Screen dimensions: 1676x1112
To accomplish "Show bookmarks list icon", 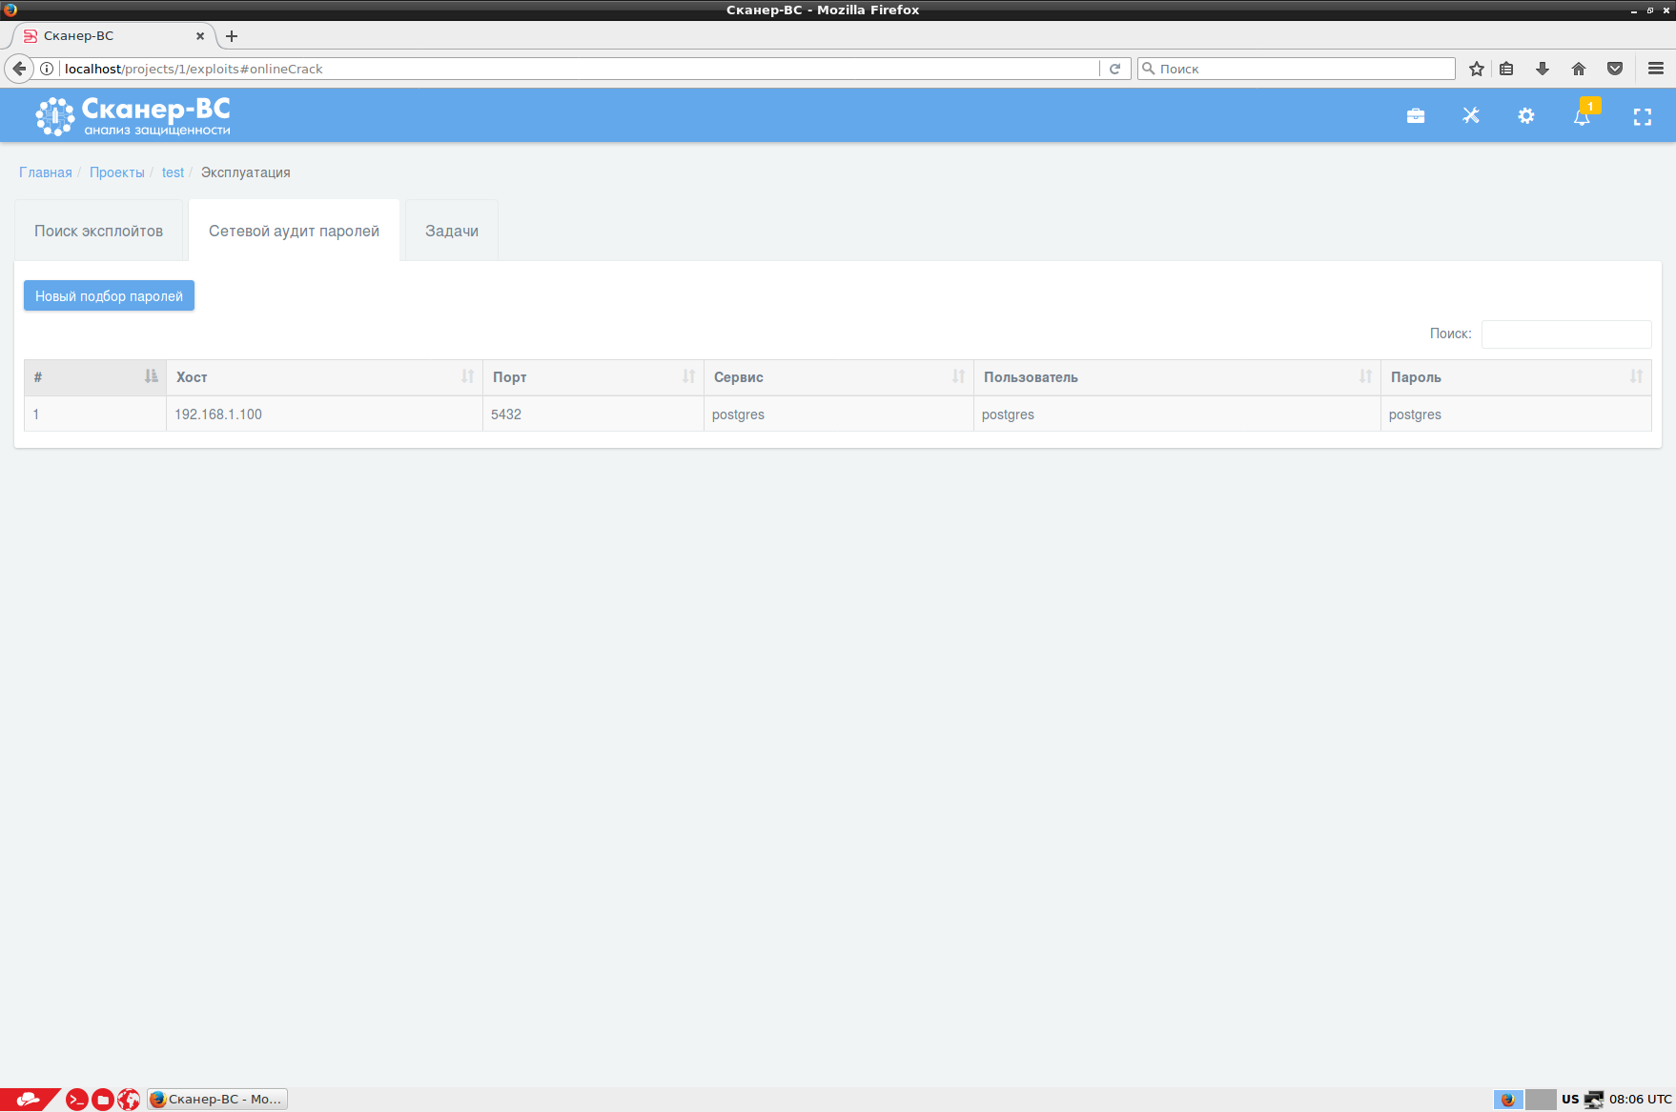I will click(x=1506, y=69).
